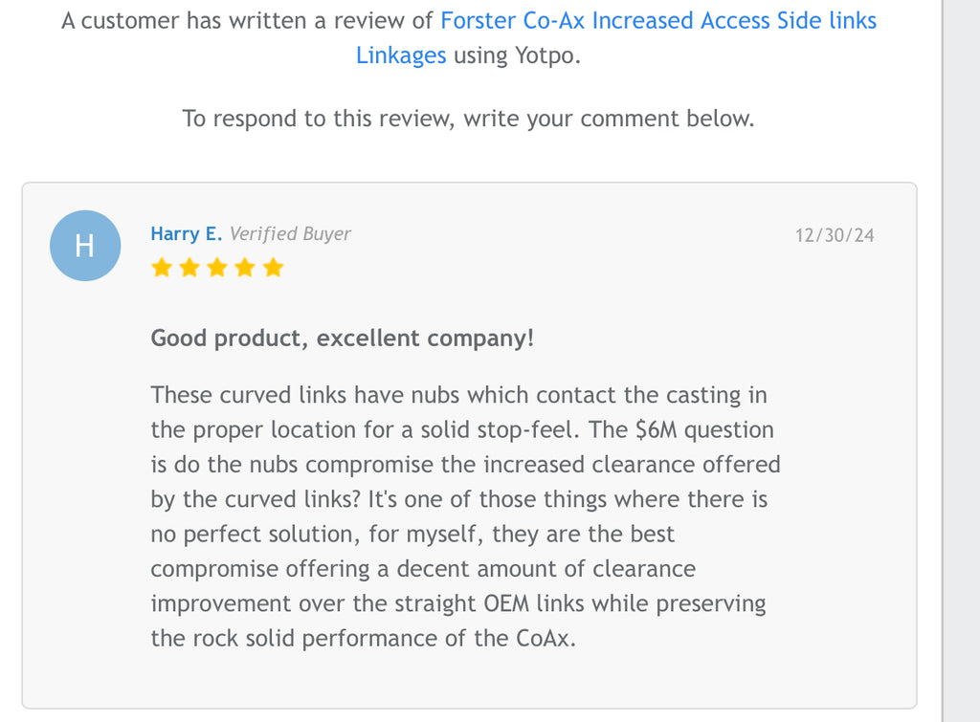980x722 pixels.
Task: Click the "Linkages" link text
Action: pos(401,55)
